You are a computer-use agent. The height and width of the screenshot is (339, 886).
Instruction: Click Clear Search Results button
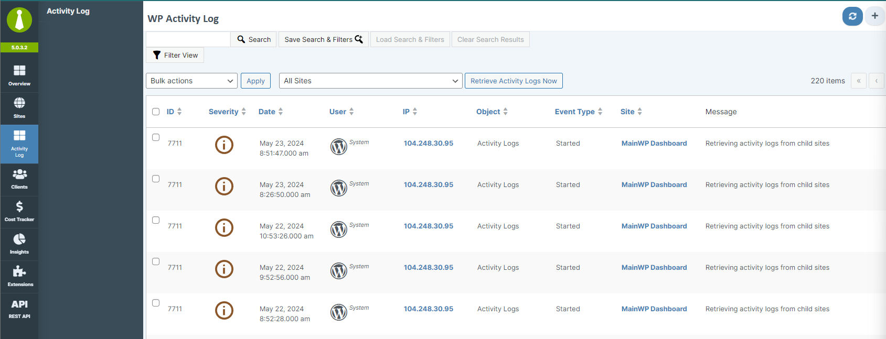(490, 39)
